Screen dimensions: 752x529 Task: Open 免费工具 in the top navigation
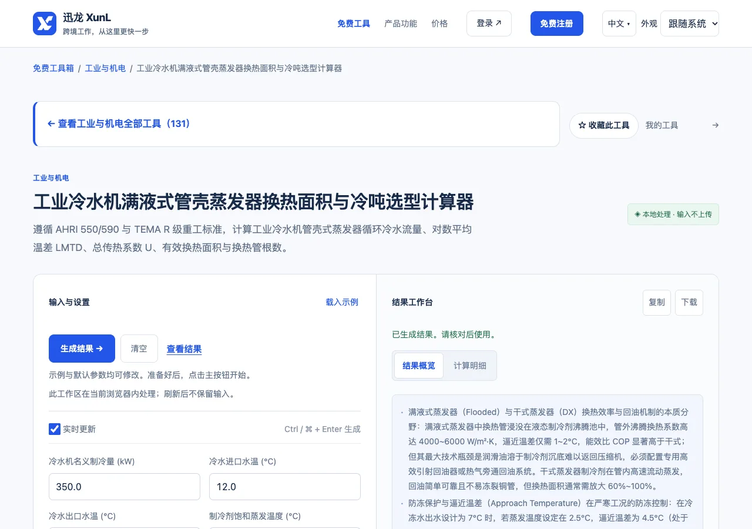(354, 24)
